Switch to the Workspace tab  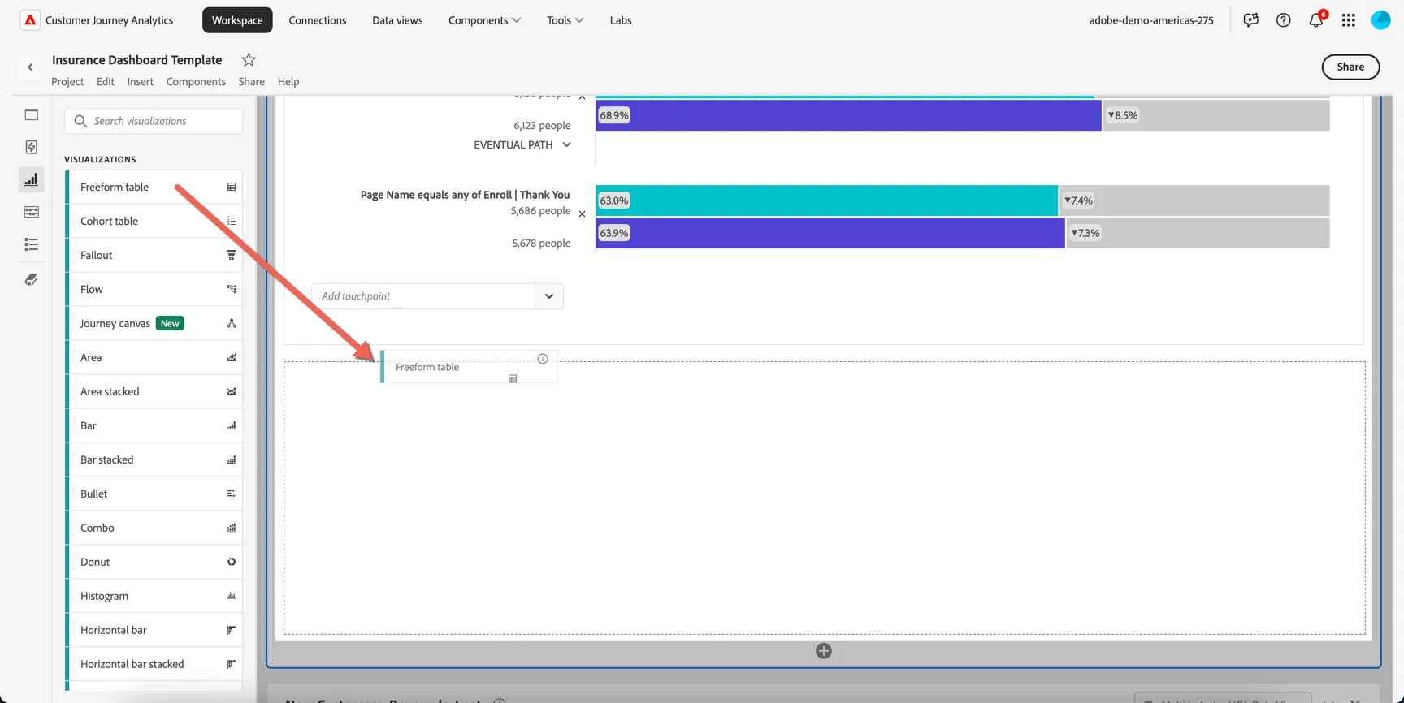pos(237,20)
